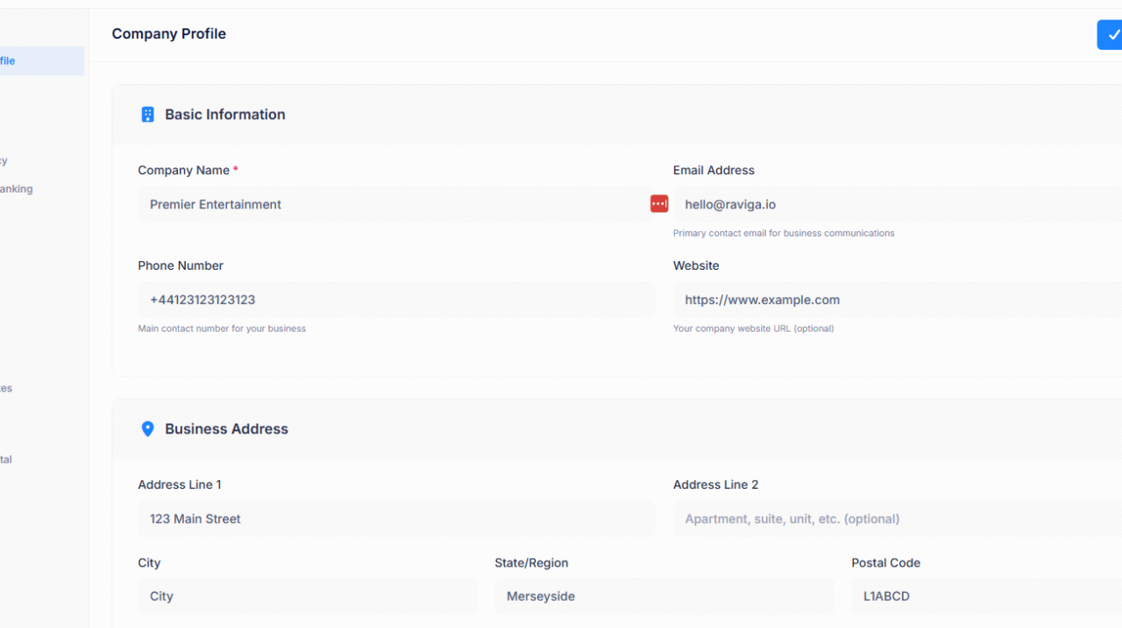Select the sidebar entry ending in 'tal'

pyautogui.click(x=7, y=459)
